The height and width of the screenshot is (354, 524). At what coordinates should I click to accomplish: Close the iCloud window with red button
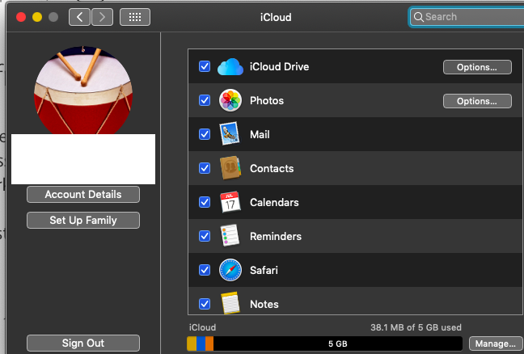(x=21, y=17)
